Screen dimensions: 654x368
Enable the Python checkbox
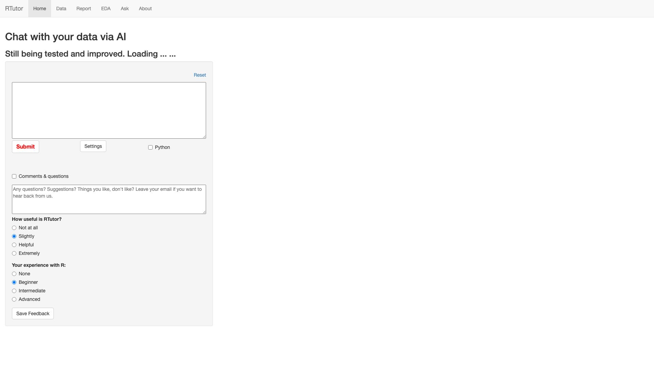150,147
